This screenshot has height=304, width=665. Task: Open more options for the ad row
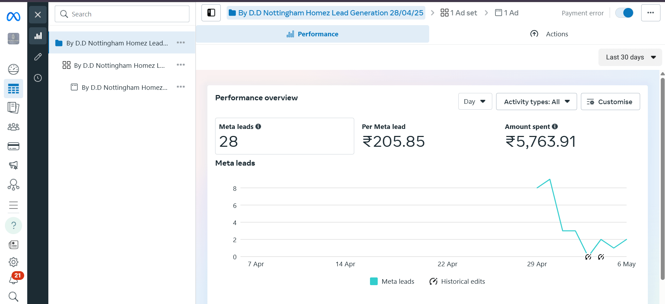[x=181, y=87]
